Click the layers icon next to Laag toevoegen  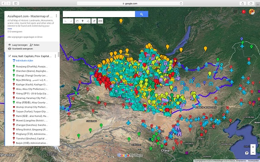click(9, 45)
